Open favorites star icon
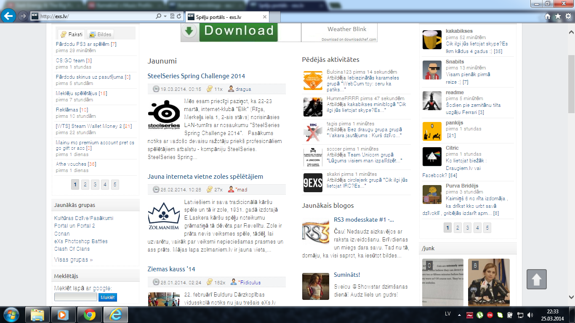 click(x=558, y=16)
